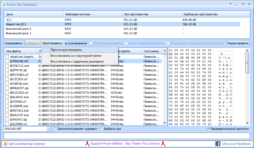This screenshot has width=254, height=148.
Task: Click the hex preview scrollbar thumb
Action: [x=247, y=63]
